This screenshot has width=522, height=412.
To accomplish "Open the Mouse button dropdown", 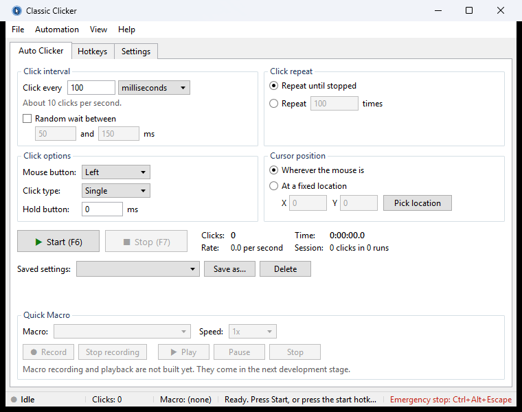I will 116,172.
